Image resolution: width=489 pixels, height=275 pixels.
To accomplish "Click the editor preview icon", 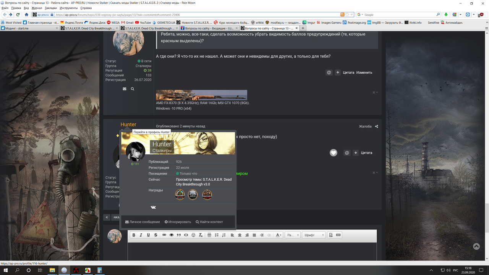I will 331,235.
